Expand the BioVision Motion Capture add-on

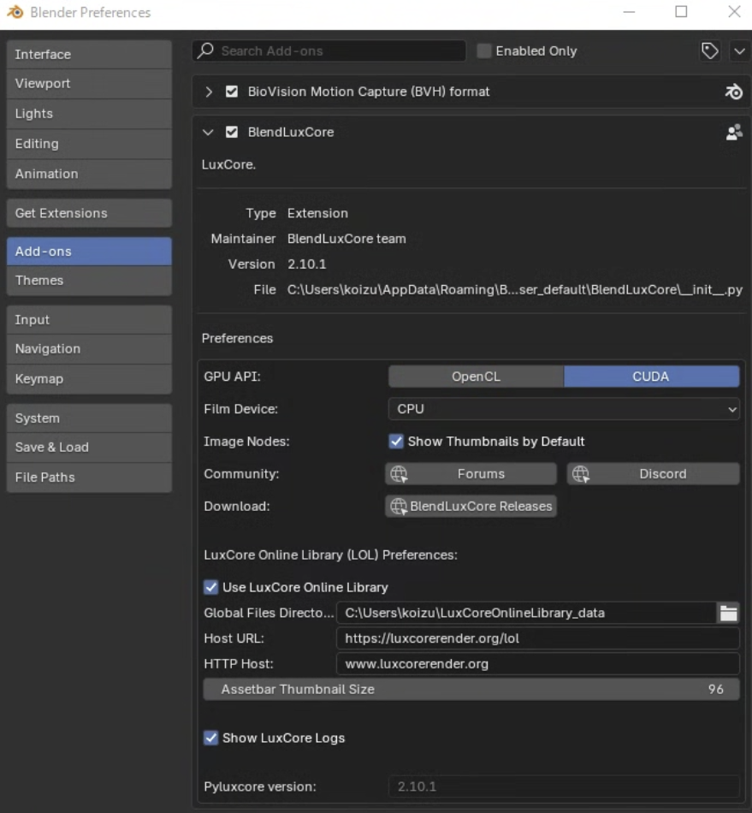(x=208, y=92)
